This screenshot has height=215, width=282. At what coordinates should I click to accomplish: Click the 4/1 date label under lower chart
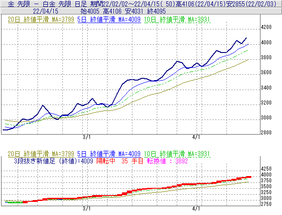tap(196, 209)
